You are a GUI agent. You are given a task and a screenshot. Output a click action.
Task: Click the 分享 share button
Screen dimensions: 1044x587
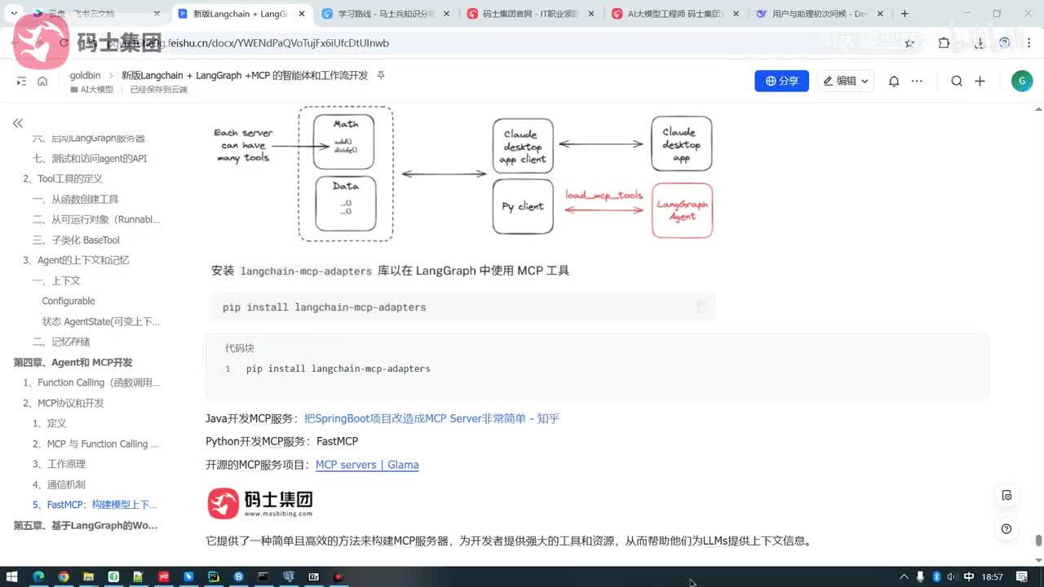[781, 81]
